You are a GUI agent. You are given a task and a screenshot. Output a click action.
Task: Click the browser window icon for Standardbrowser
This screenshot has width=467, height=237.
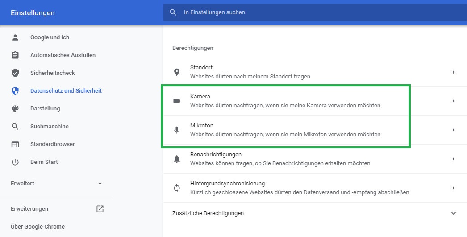click(15, 144)
